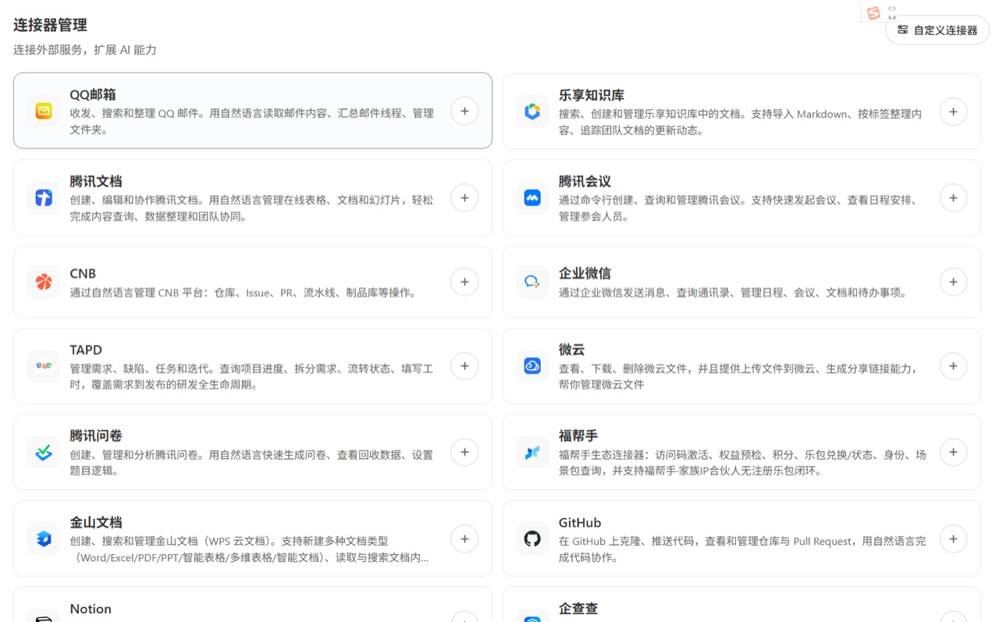This screenshot has width=999, height=622.
Task: Click the 福帮手 card title
Action: (x=578, y=435)
